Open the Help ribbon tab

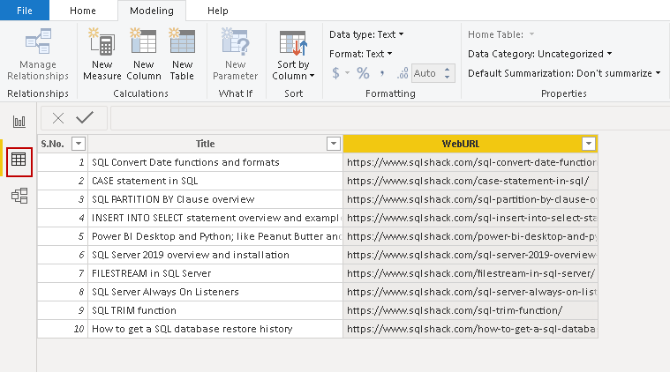tap(217, 11)
